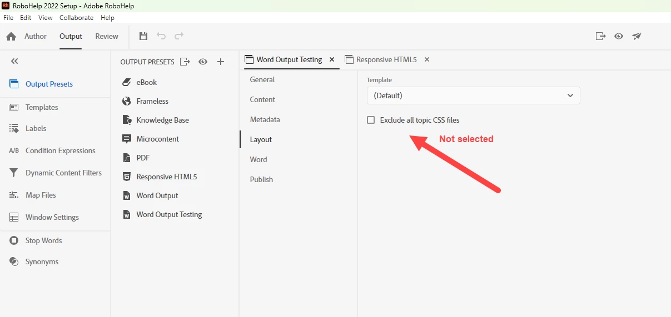
Task: Click the Word Output preset icon
Action: tap(126, 195)
